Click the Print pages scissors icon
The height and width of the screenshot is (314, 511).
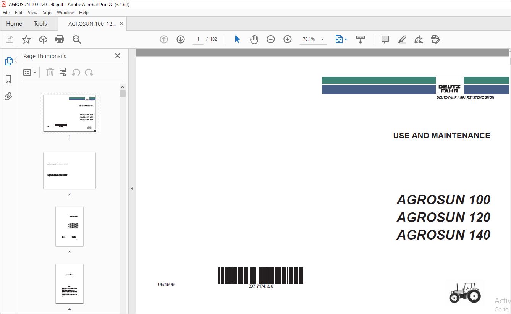pos(63,73)
